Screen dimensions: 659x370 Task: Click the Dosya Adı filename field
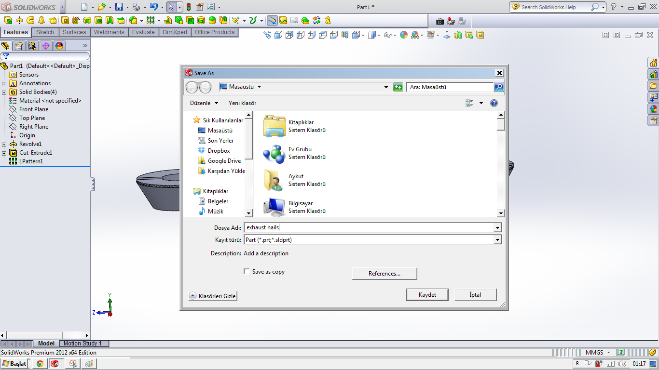[372, 227]
